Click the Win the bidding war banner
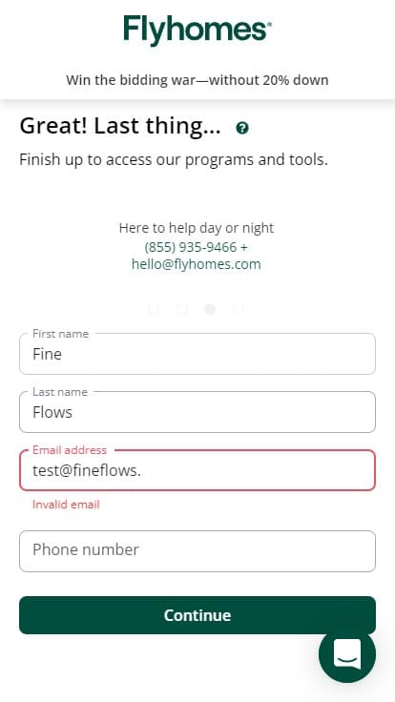Image resolution: width=395 pixels, height=702 pixels. coord(197,80)
